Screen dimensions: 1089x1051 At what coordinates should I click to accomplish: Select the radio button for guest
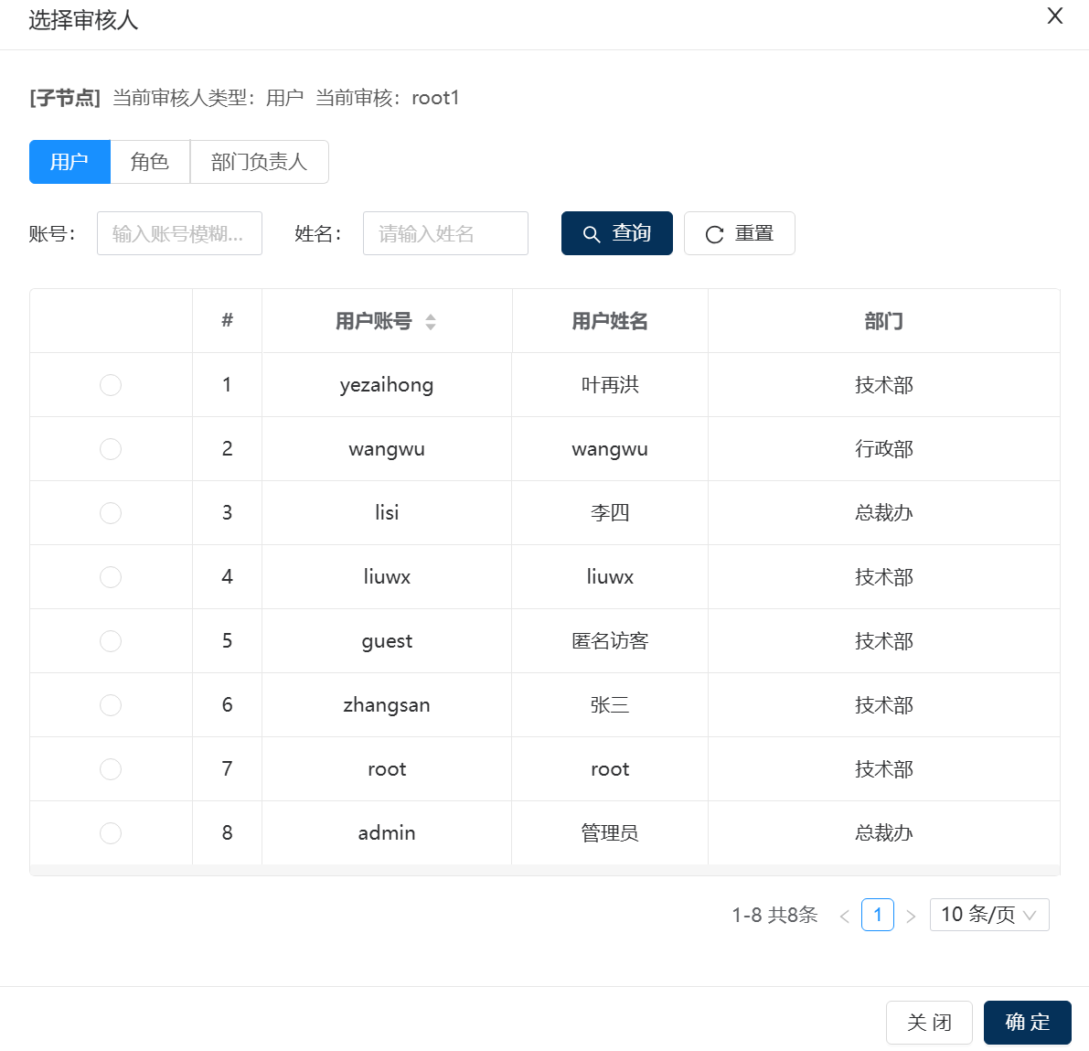coord(111,641)
